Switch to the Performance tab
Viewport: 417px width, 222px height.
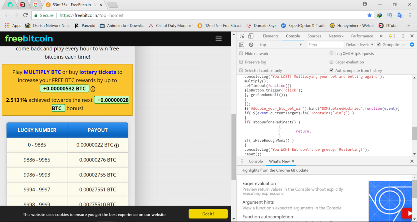pos(362,36)
